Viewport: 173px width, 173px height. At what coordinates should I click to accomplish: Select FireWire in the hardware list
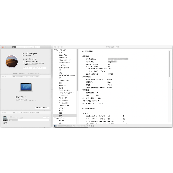pos(62,65)
